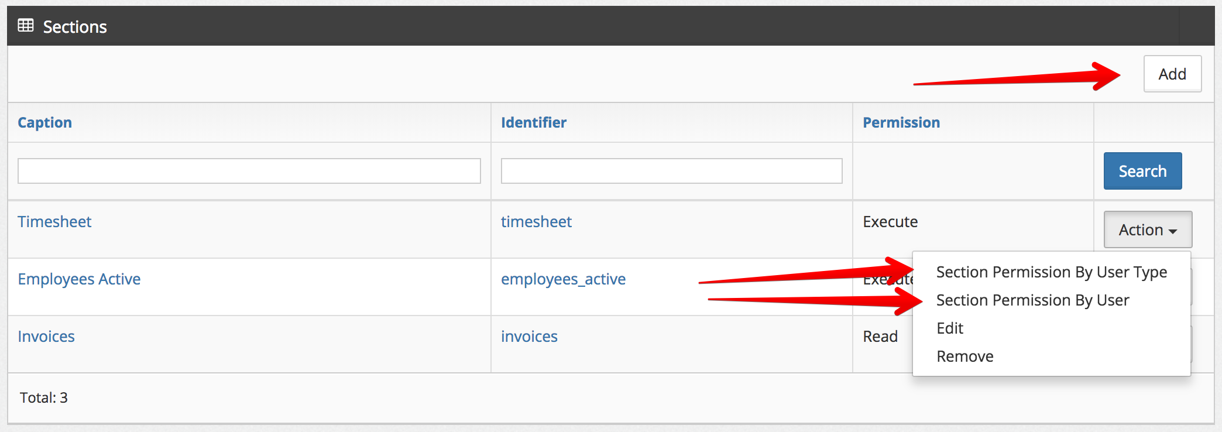The width and height of the screenshot is (1222, 432).
Task: Collapse the Action dropdown in Timesheet row
Action: pyautogui.click(x=1147, y=229)
